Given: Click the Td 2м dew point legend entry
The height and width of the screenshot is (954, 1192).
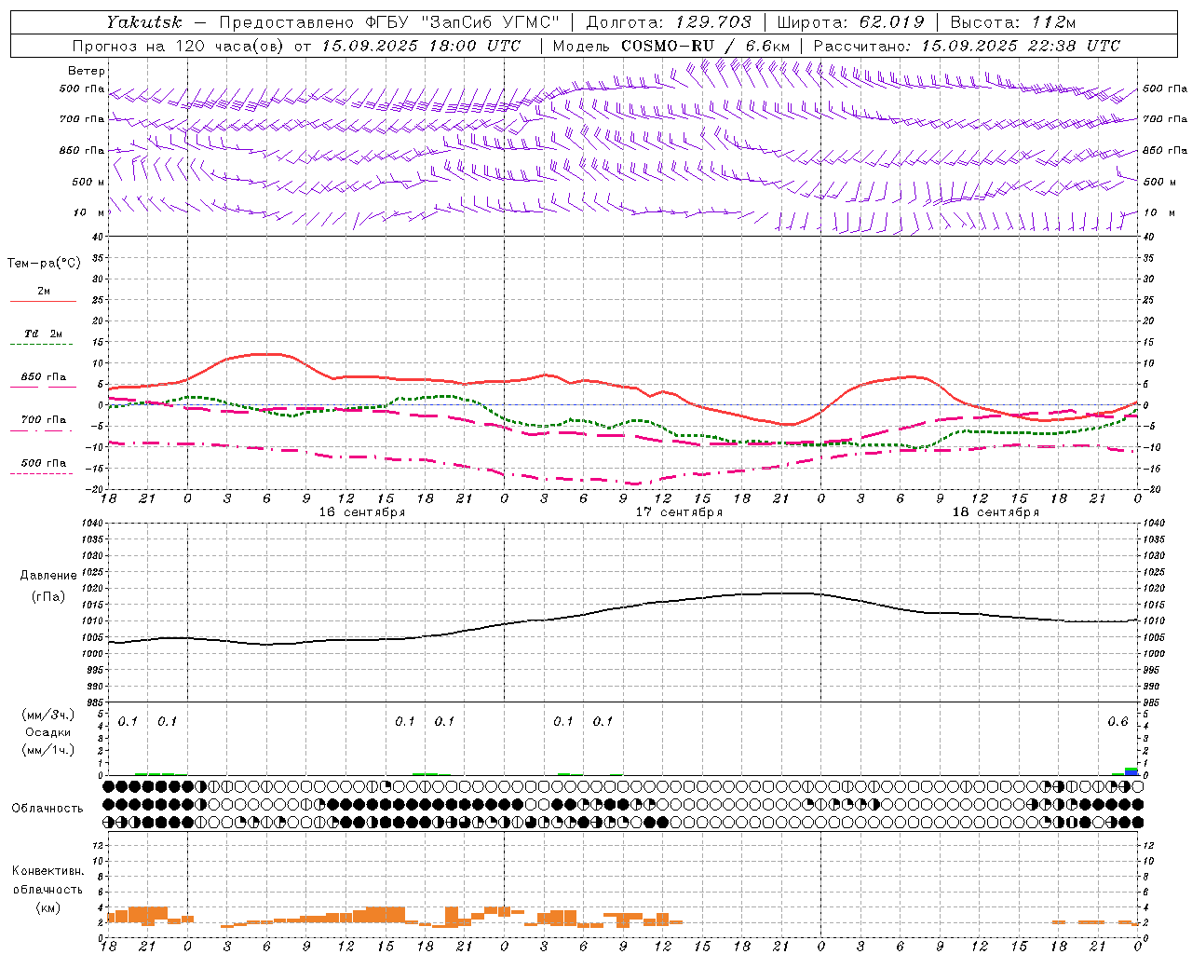Looking at the screenshot, I should point(43,338).
